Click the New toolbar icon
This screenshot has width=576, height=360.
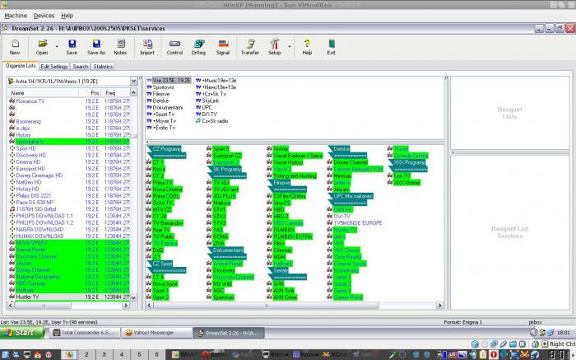tap(15, 47)
